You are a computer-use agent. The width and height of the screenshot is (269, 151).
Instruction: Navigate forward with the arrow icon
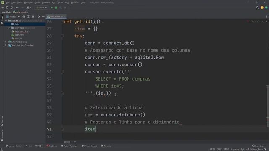[x=22, y=8]
